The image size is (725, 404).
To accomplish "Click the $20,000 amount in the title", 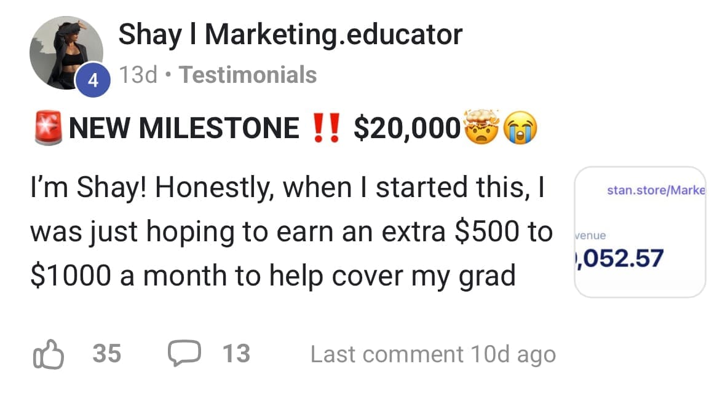I will pos(406,128).
